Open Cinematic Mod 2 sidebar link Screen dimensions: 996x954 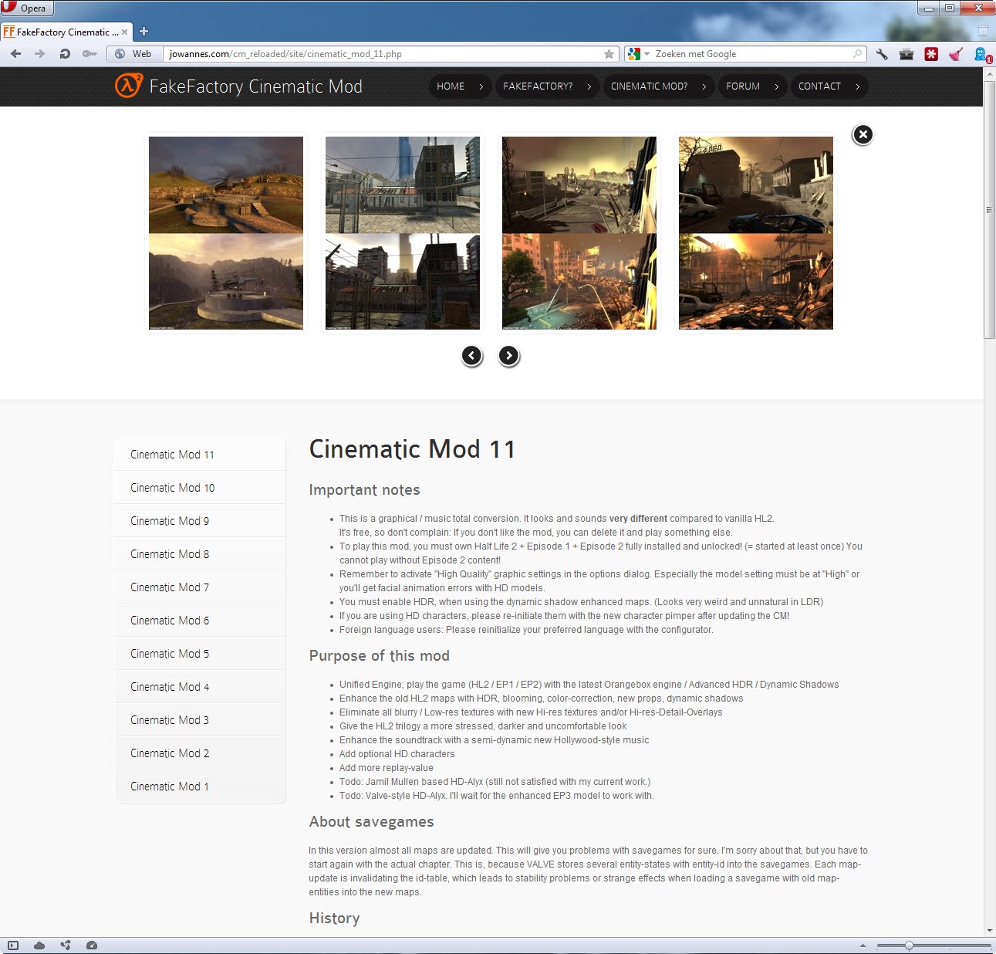(200, 753)
